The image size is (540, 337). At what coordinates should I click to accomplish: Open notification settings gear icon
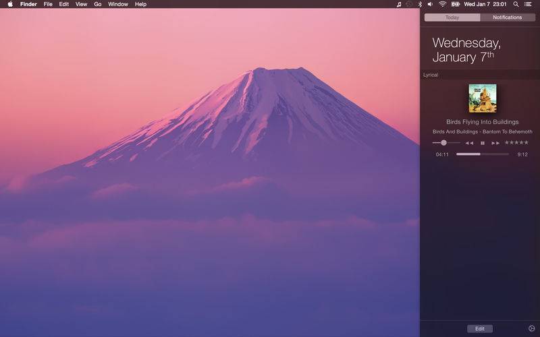click(x=531, y=328)
